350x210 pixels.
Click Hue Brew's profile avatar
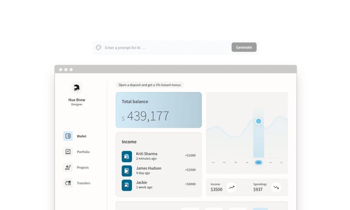click(76, 88)
